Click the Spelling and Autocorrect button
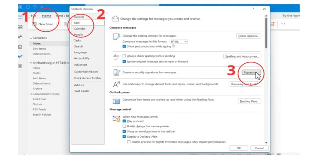The width and height of the screenshot is (318, 159). [x=242, y=56]
